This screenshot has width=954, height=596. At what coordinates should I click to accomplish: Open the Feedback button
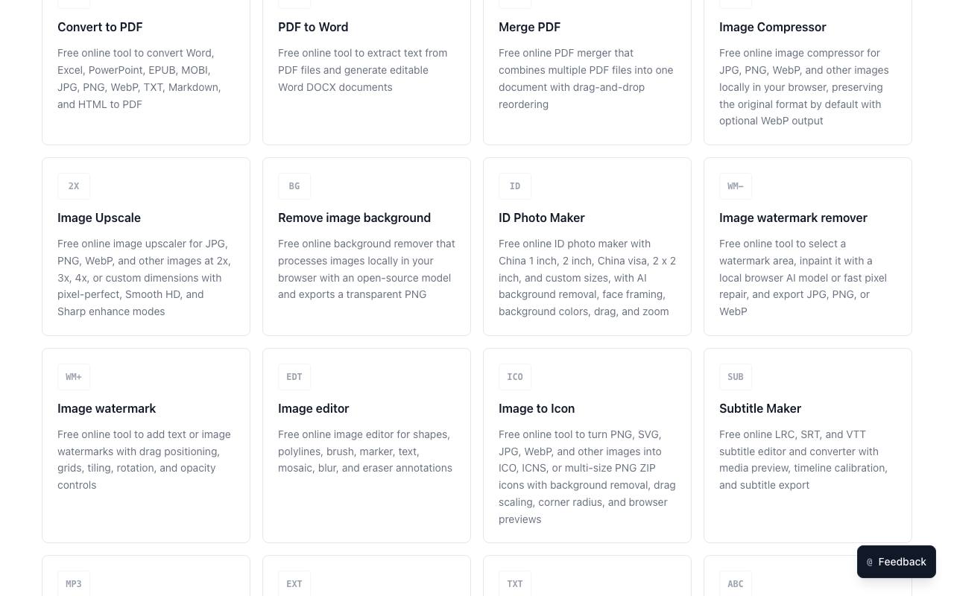coord(897,562)
